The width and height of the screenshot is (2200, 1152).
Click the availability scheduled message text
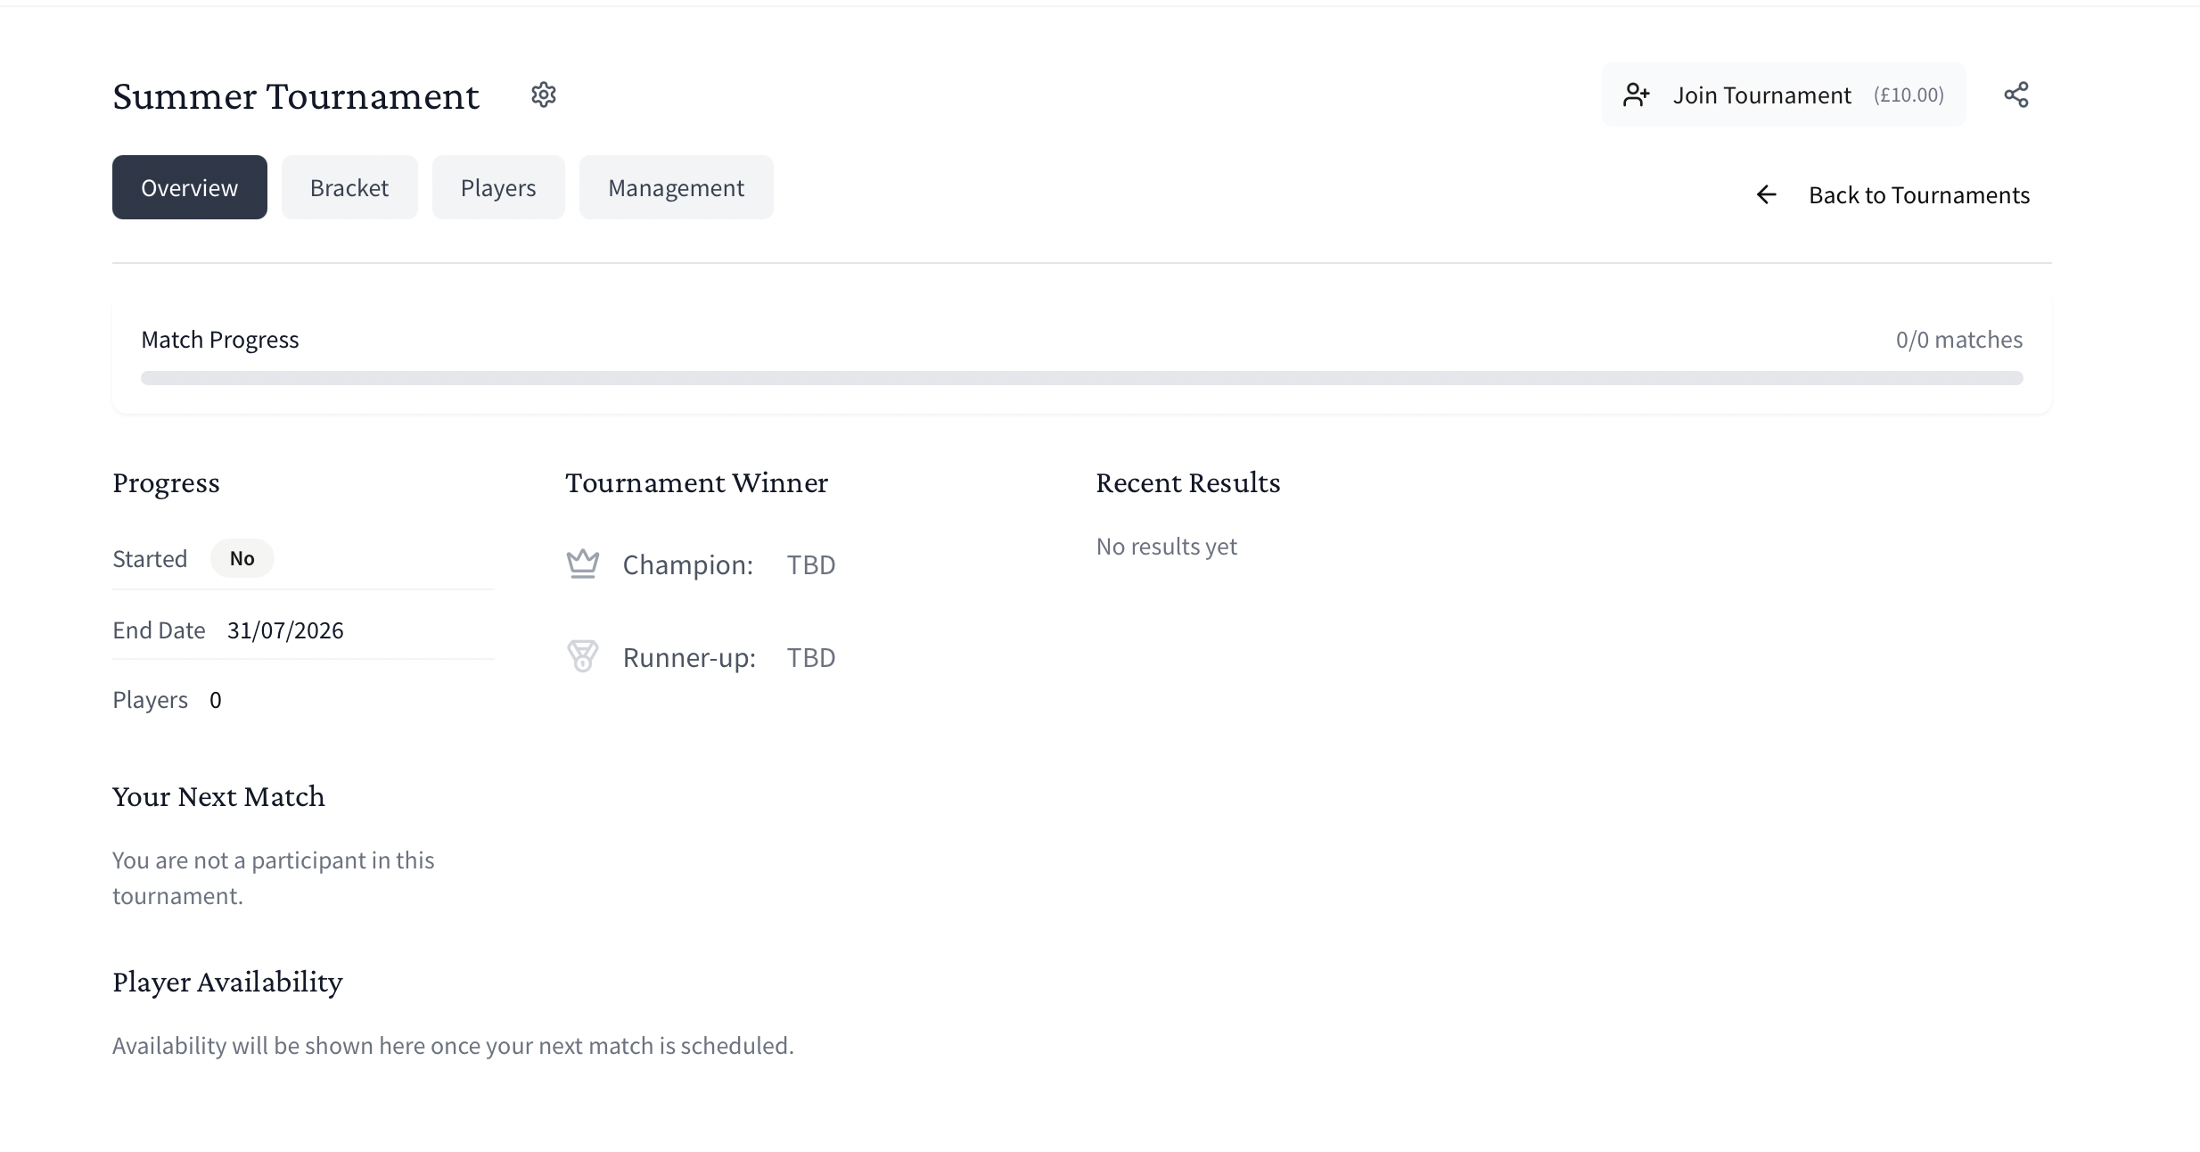453,1046
